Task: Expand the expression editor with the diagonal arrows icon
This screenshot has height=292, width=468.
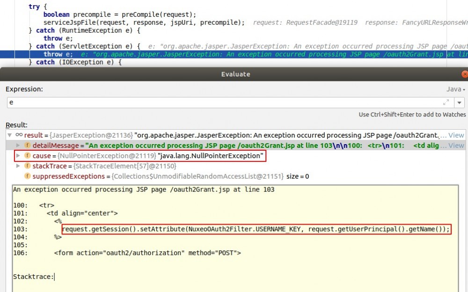Action: (446, 102)
